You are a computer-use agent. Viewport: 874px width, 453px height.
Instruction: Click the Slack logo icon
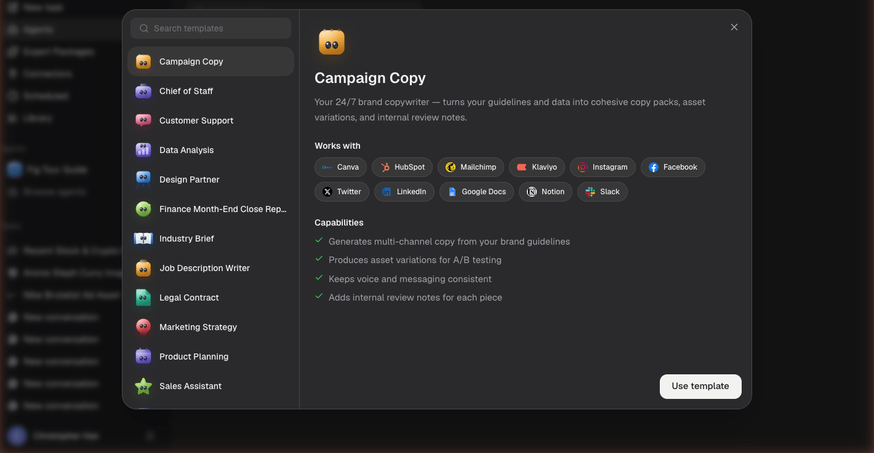click(x=590, y=192)
